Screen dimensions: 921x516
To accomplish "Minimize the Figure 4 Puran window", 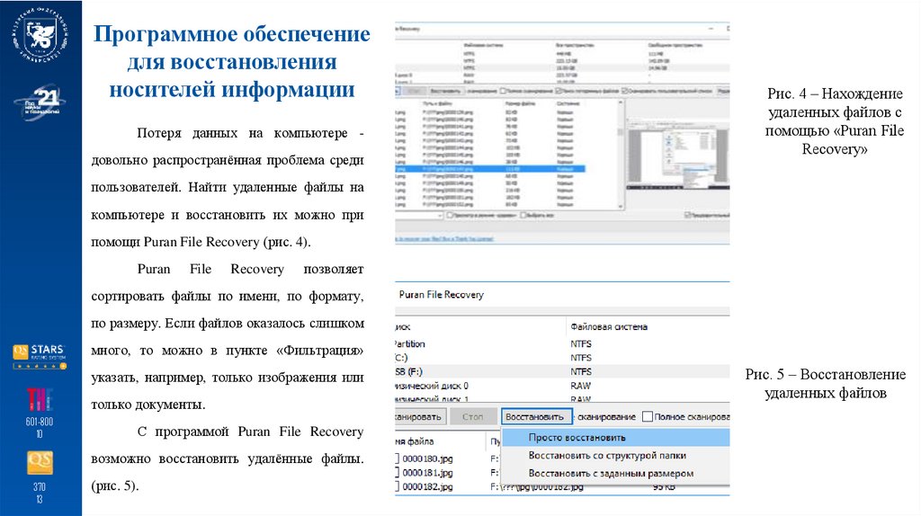I will tap(711, 28).
